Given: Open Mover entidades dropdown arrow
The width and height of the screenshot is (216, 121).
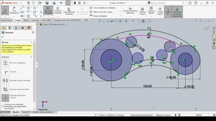Looking at the screenshot, I should 120,16.
